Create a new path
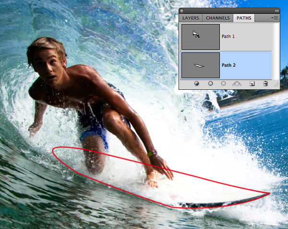 pyautogui.click(x=252, y=84)
